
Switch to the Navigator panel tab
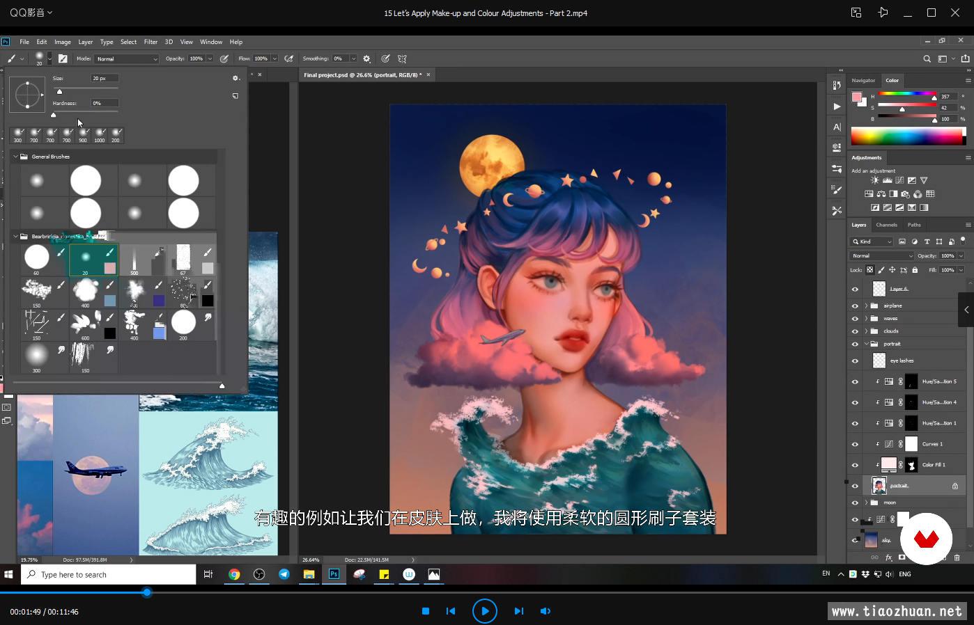(863, 80)
